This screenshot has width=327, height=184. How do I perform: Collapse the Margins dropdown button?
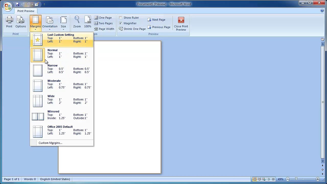click(x=36, y=23)
